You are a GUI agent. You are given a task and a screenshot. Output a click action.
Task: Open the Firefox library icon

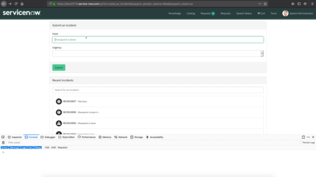(293, 4)
